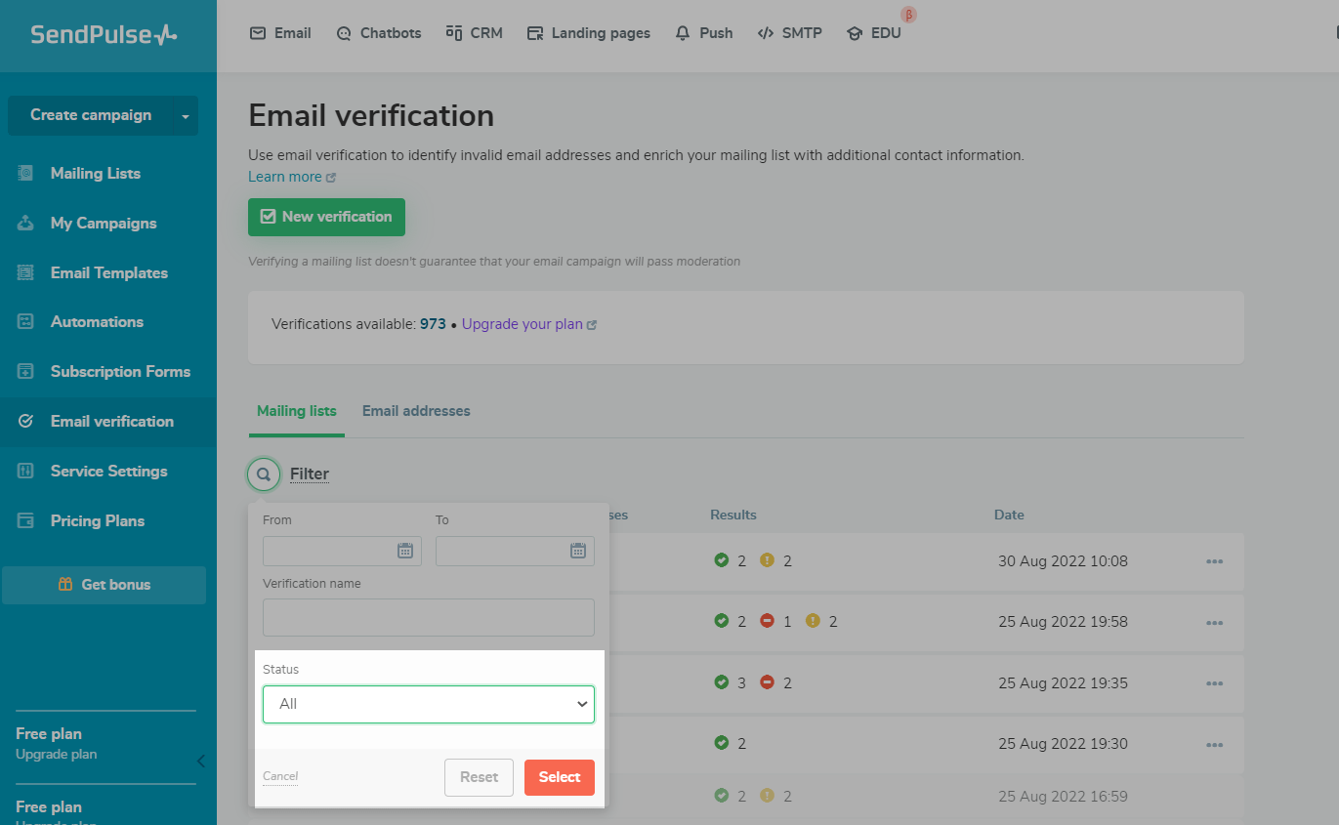Click the Pricing Plans sidebar icon
The width and height of the screenshot is (1339, 825).
pos(26,520)
